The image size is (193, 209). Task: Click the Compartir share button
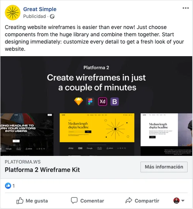click(x=142, y=201)
